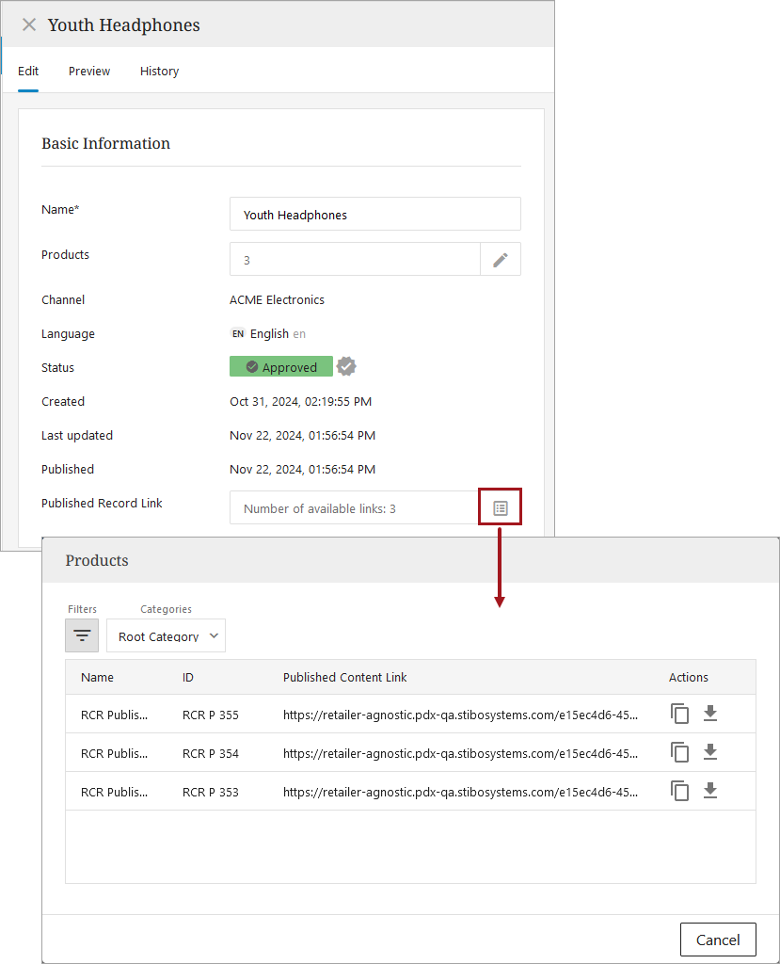Download the content for RCR P 353
This screenshot has height=964, width=780.
pyautogui.click(x=710, y=791)
